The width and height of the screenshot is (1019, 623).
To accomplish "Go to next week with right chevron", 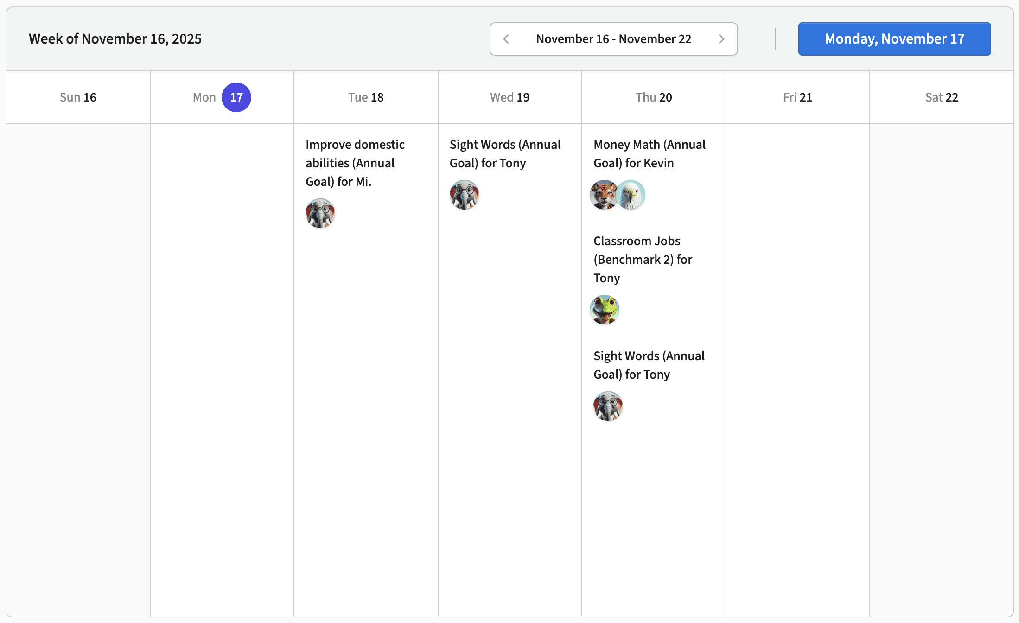I will tap(721, 39).
